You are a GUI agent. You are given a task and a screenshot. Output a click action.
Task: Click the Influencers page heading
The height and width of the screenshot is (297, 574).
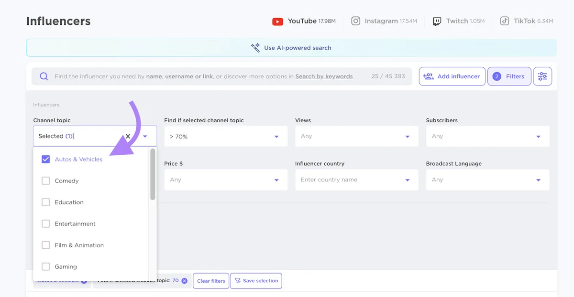click(58, 21)
